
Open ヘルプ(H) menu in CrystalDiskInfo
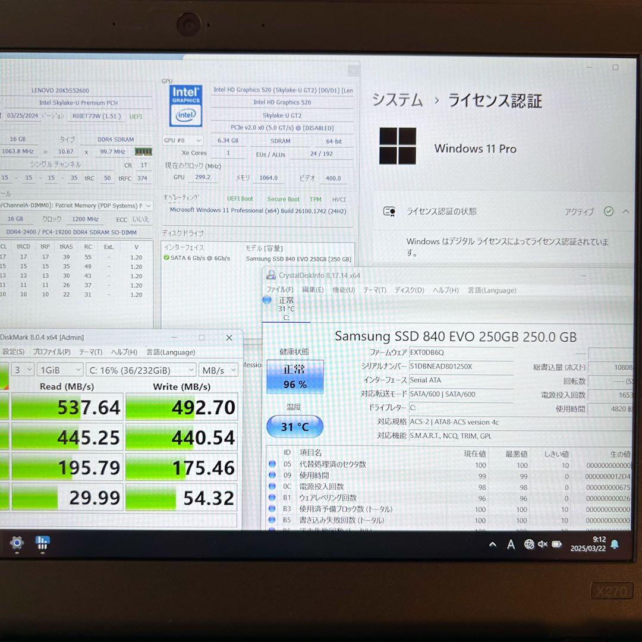click(x=446, y=290)
